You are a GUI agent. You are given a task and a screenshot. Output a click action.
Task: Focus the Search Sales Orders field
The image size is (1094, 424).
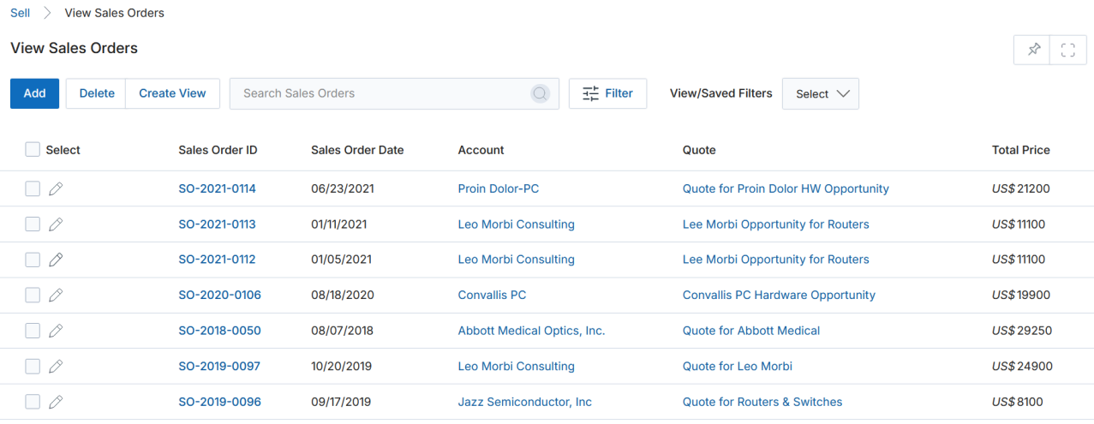click(394, 93)
